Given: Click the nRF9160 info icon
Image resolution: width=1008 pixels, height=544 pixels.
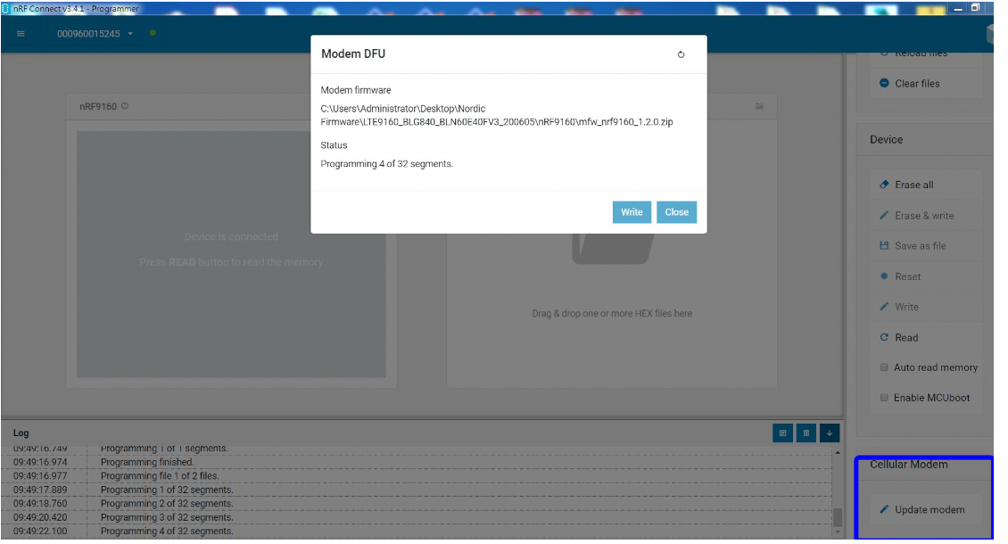Looking at the screenshot, I should coord(125,106).
